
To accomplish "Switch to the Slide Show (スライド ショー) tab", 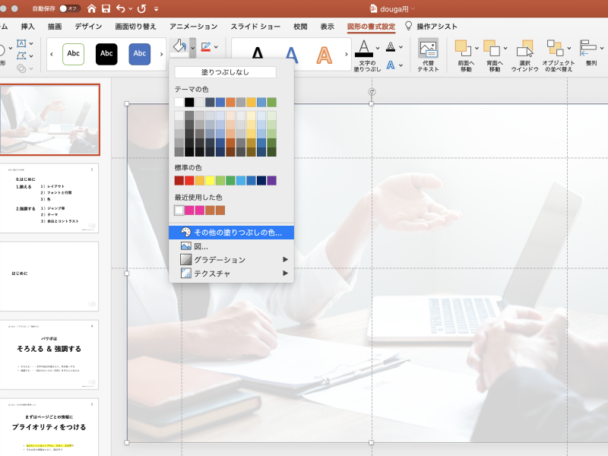I will [x=255, y=27].
